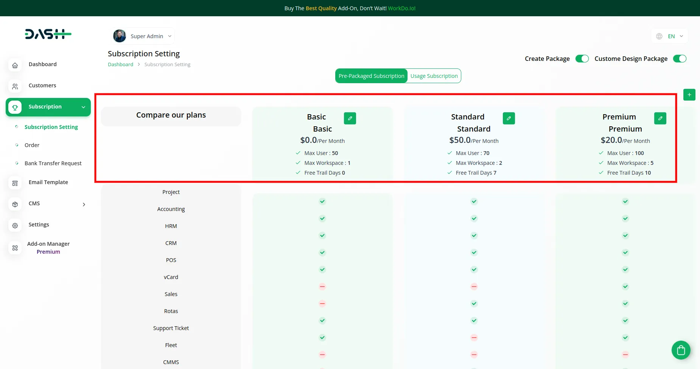Viewport: 700px width, 369px height.
Task: Toggle the vCard checkmark for Basic plan
Action: coord(322,270)
